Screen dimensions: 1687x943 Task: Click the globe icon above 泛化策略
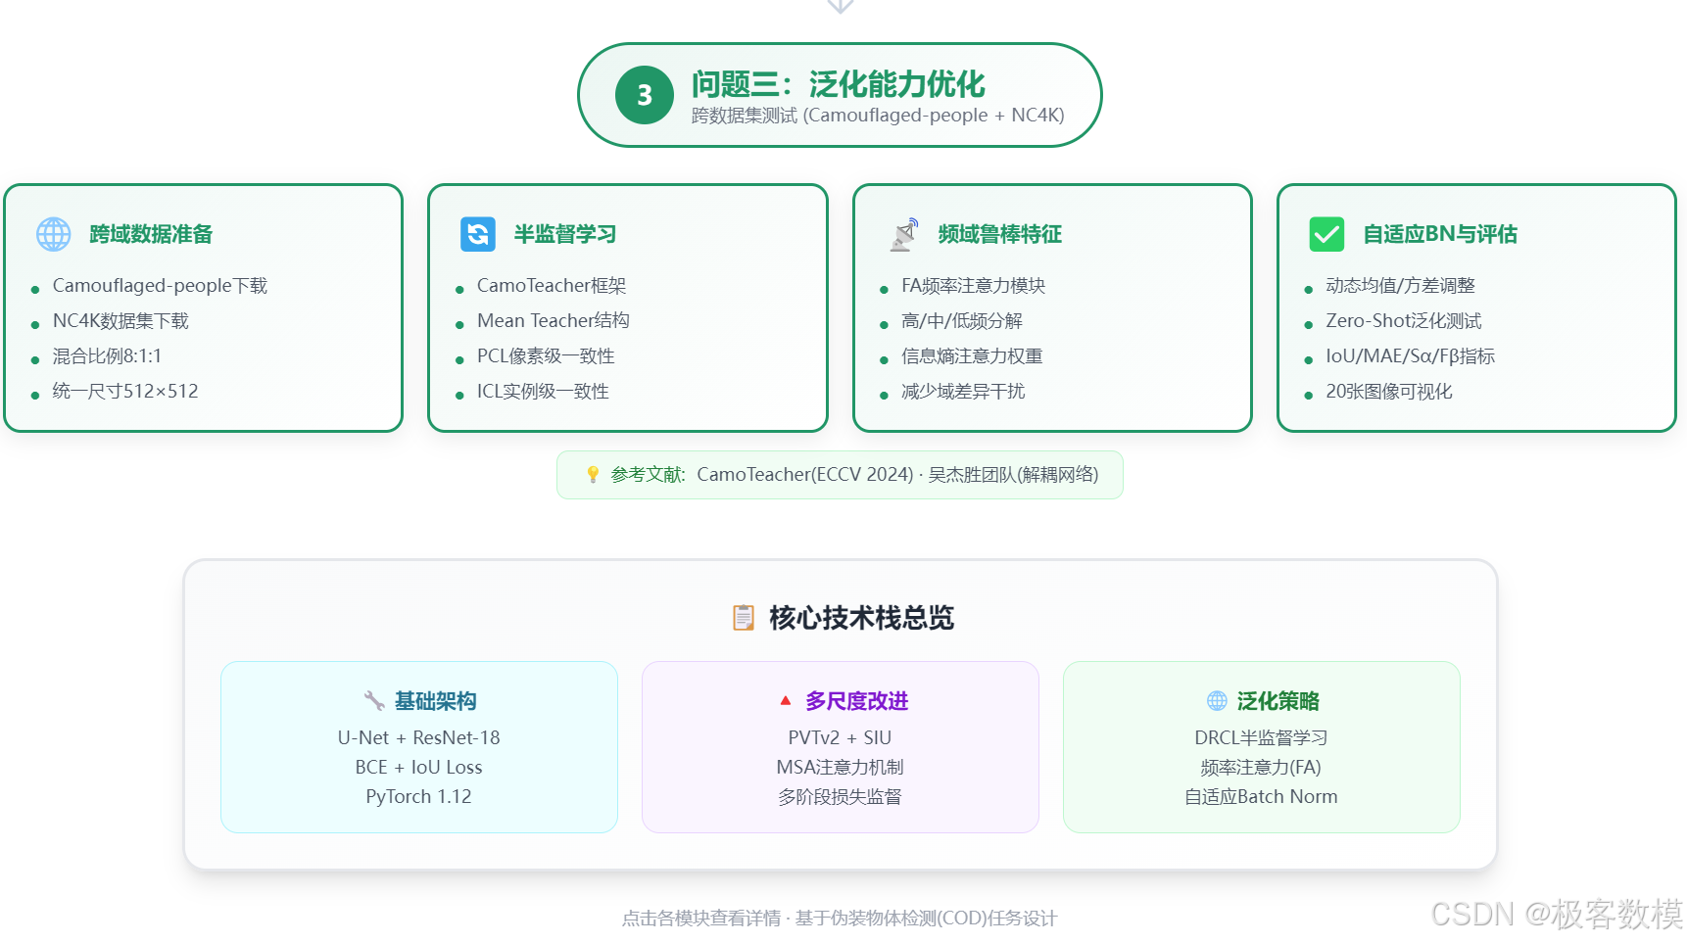pyautogui.click(x=1216, y=699)
